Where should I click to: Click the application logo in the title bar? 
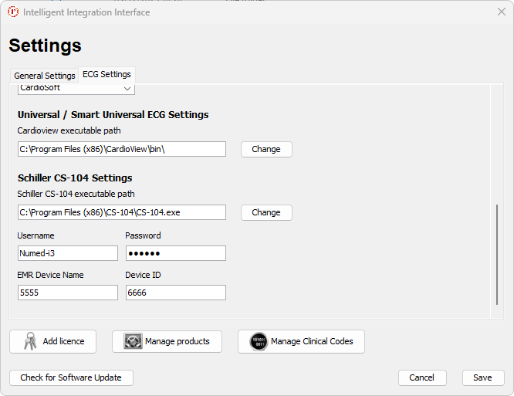(x=13, y=12)
